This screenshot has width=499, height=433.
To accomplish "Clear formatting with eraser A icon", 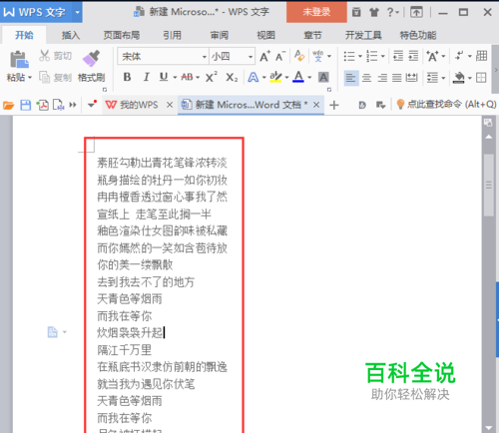I will click(x=299, y=56).
